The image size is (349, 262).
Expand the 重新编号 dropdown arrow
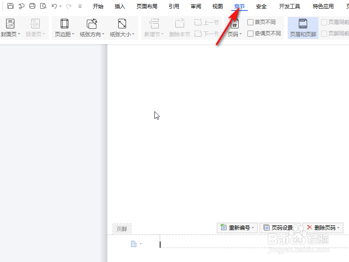coord(253,228)
